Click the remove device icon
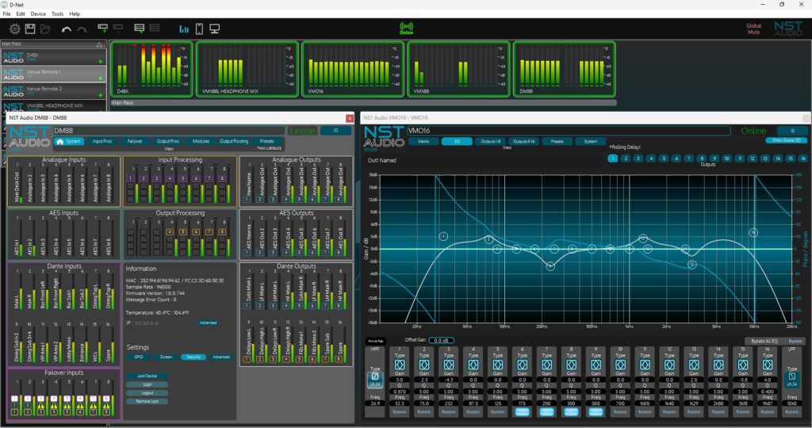 click(x=118, y=27)
